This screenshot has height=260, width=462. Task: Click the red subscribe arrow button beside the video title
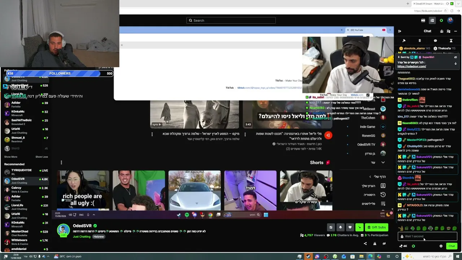pos(328,135)
